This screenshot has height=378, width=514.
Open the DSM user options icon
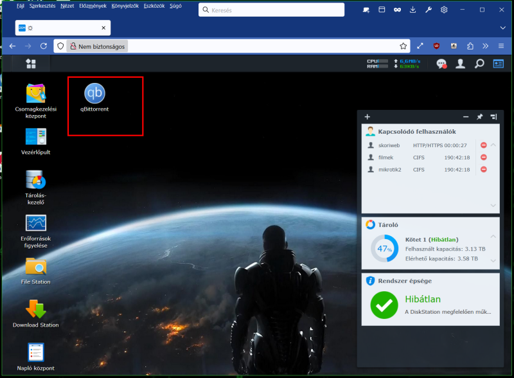coord(460,64)
